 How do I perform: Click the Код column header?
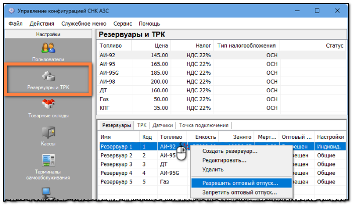[149, 137]
